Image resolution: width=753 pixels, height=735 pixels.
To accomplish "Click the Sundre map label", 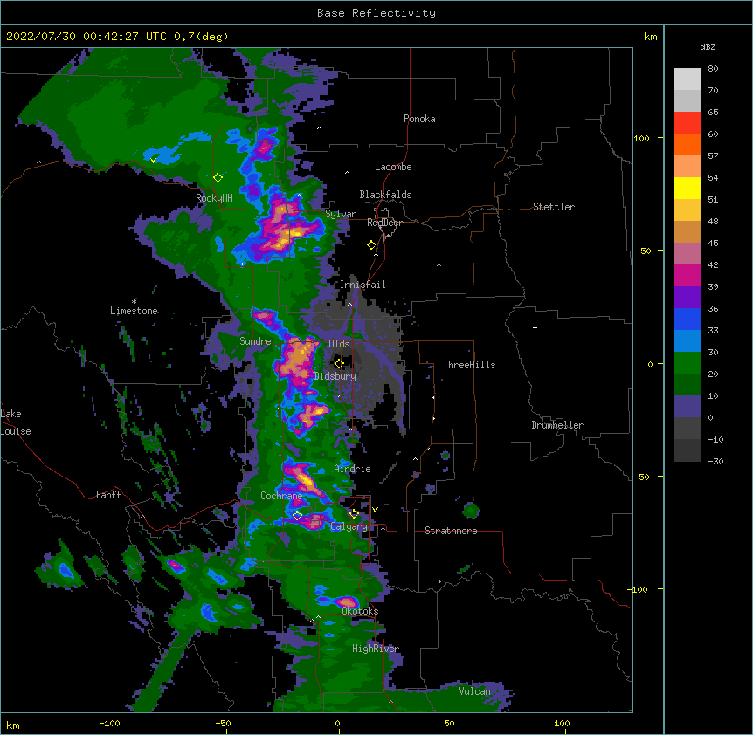I will [x=255, y=341].
